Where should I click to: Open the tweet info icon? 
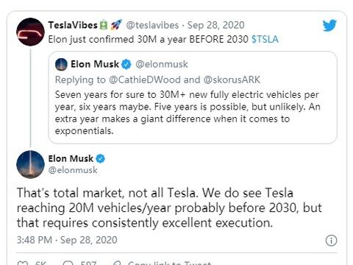tap(331, 240)
